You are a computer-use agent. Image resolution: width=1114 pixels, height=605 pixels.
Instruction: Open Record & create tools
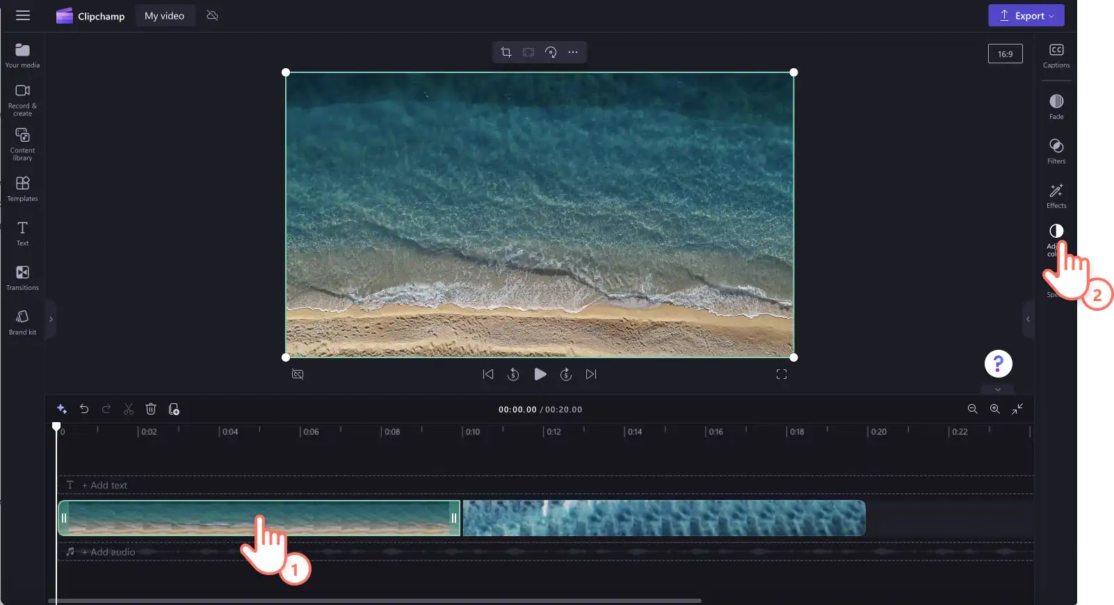point(22,99)
